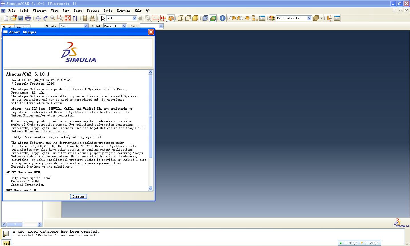Viewport: 410px width, 246px height.
Task: Toggle the green cube display icon
Action: click(x=213, y=18)
